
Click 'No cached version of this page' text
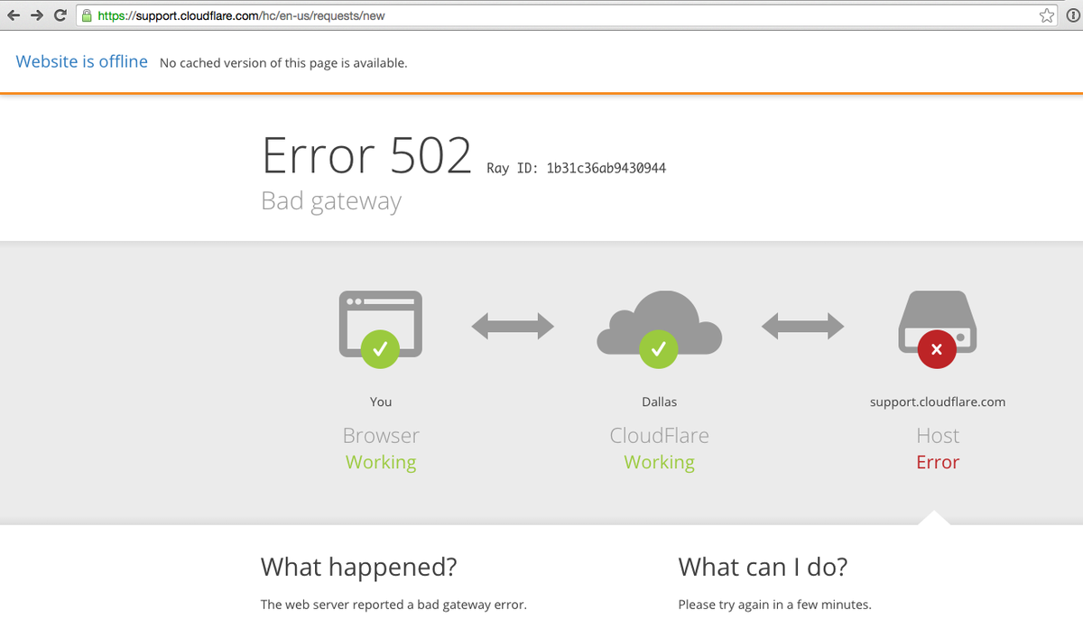tap(283, 63)
